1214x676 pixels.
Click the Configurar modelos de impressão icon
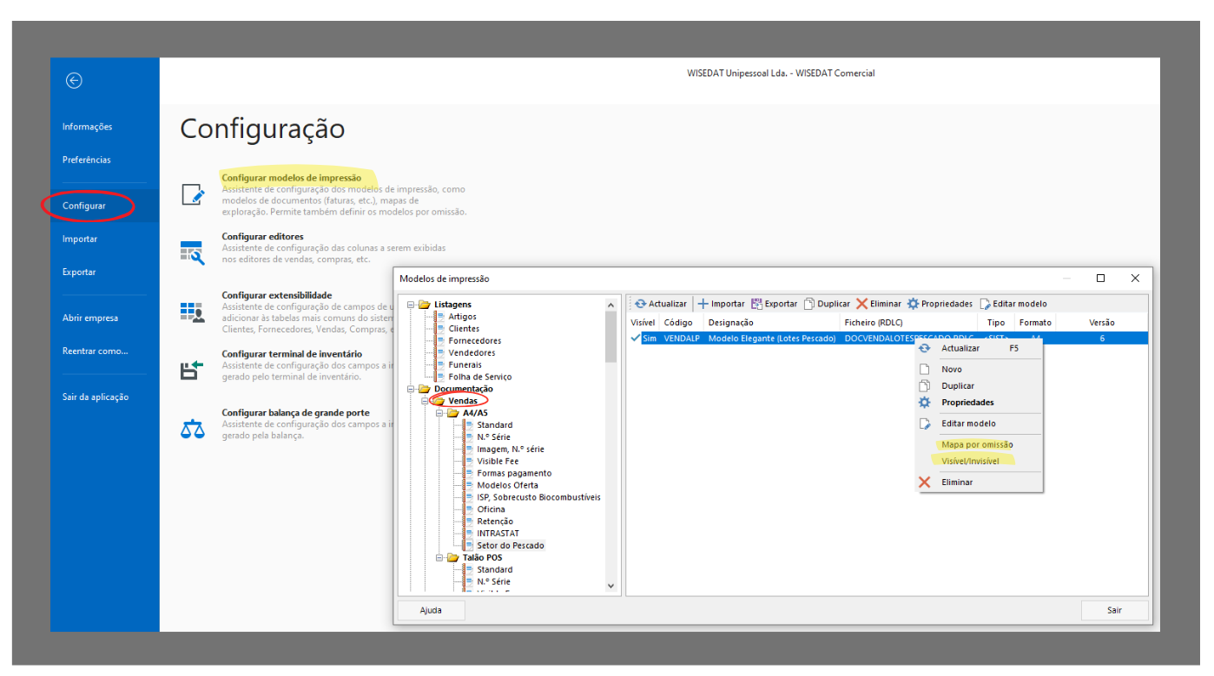pos(192,194)
